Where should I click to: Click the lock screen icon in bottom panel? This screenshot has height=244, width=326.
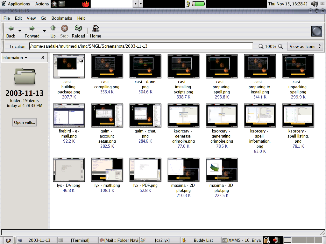click(267, 240)
